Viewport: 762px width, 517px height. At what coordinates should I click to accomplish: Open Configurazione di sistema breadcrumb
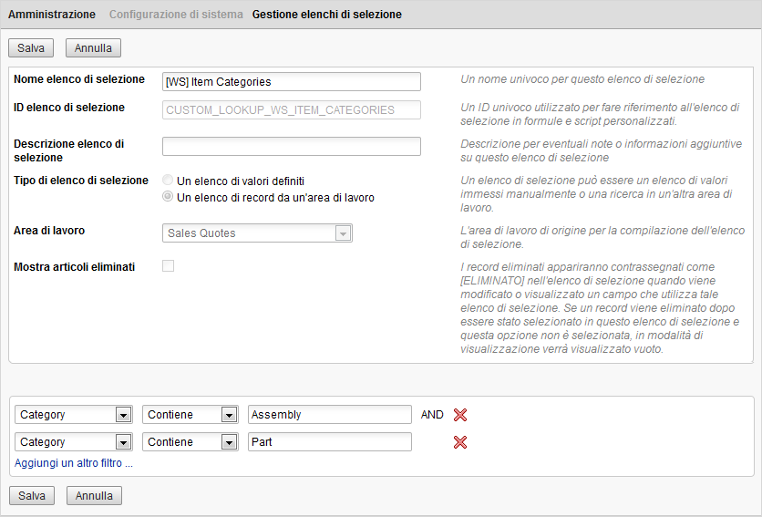tap(176, 15)
